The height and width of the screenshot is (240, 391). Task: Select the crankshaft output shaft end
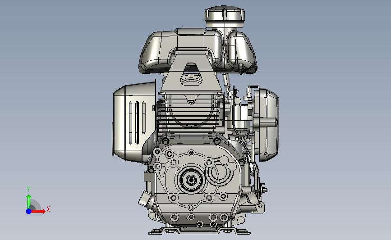pyautogui.click(x=191, y=180)
